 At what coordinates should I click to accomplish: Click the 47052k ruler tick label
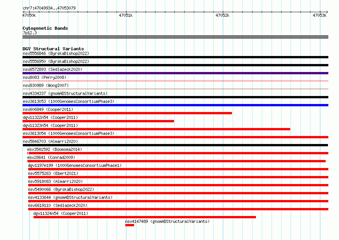click(x=222, y=15)
